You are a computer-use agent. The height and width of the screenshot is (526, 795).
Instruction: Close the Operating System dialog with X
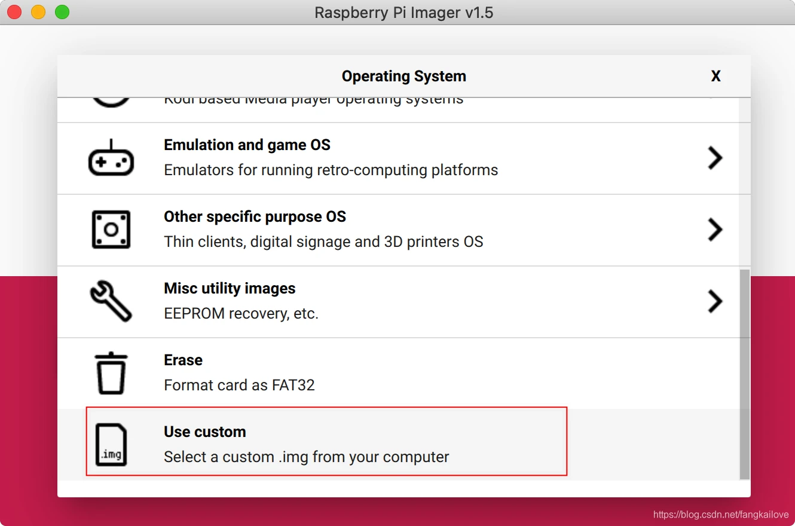point(716,76)
